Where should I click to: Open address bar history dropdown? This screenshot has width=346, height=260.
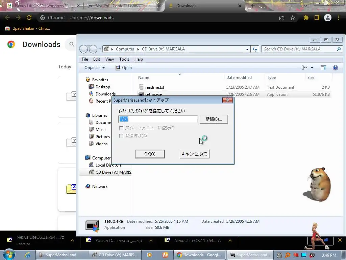point(247,49)
